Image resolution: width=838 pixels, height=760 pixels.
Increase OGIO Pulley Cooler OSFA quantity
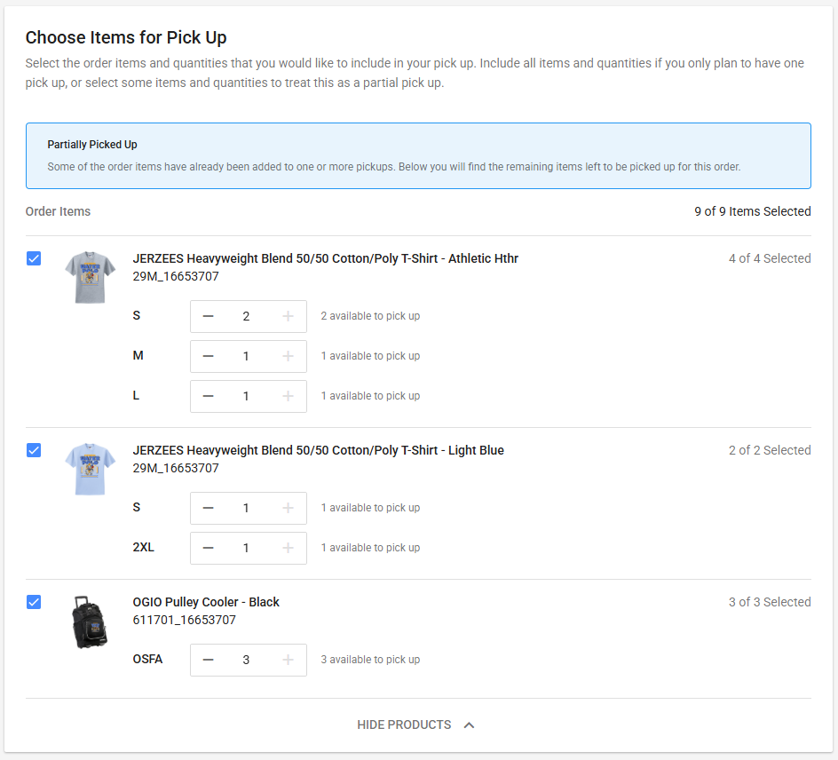288,660
